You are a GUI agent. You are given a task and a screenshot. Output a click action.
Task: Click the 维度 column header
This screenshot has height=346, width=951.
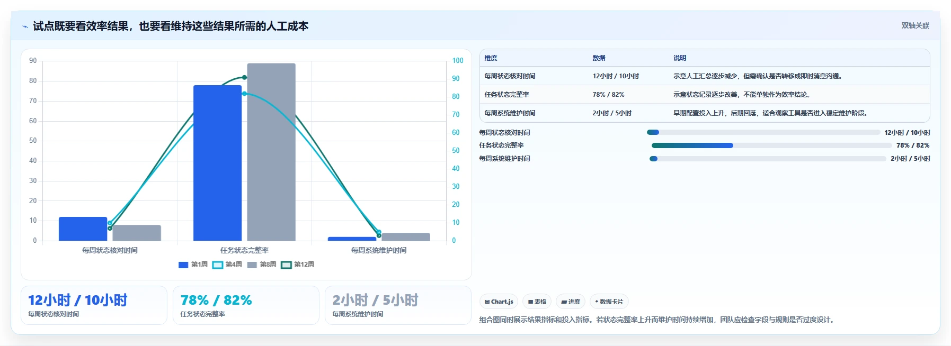point(491,58)
